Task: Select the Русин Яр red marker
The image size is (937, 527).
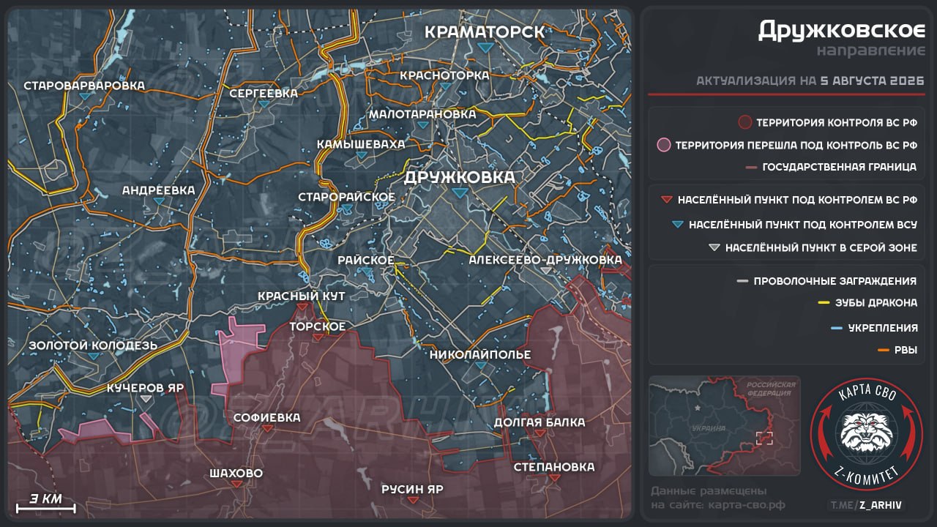Action: tap(413, 500)
